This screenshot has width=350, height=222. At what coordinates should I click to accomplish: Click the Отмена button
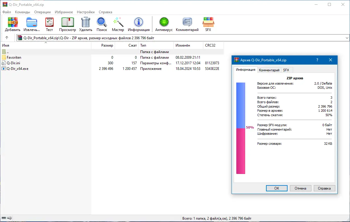[300, 188]
